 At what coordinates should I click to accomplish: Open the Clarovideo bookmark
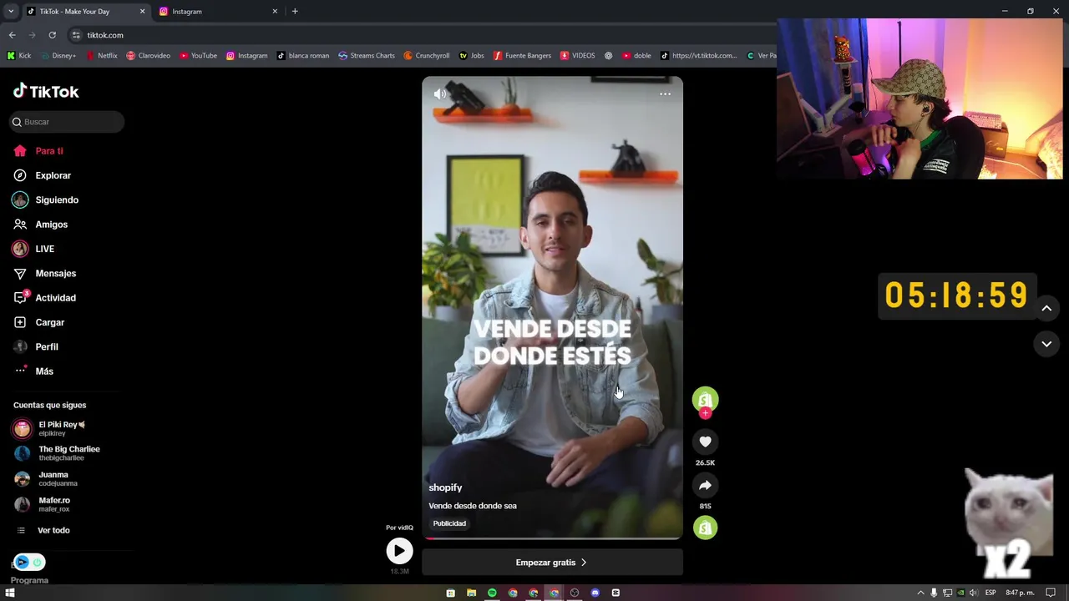[x=148, y=56]
